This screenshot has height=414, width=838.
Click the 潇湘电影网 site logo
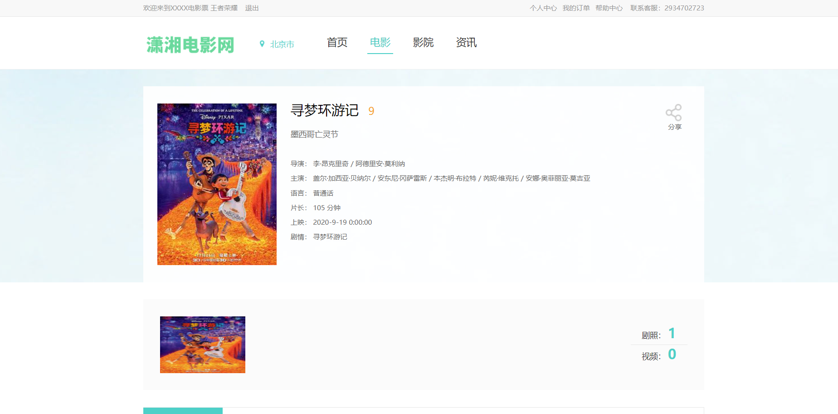[190, 44]
